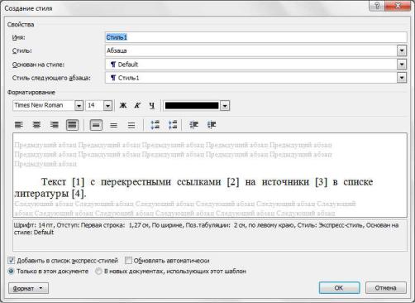Open the help question mark button
Image resolution: width=415 pixels, height=303 pixels.
click(x=377, y=6)
